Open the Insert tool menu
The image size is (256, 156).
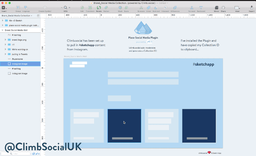pyautogui.click(x=4, y=7)
